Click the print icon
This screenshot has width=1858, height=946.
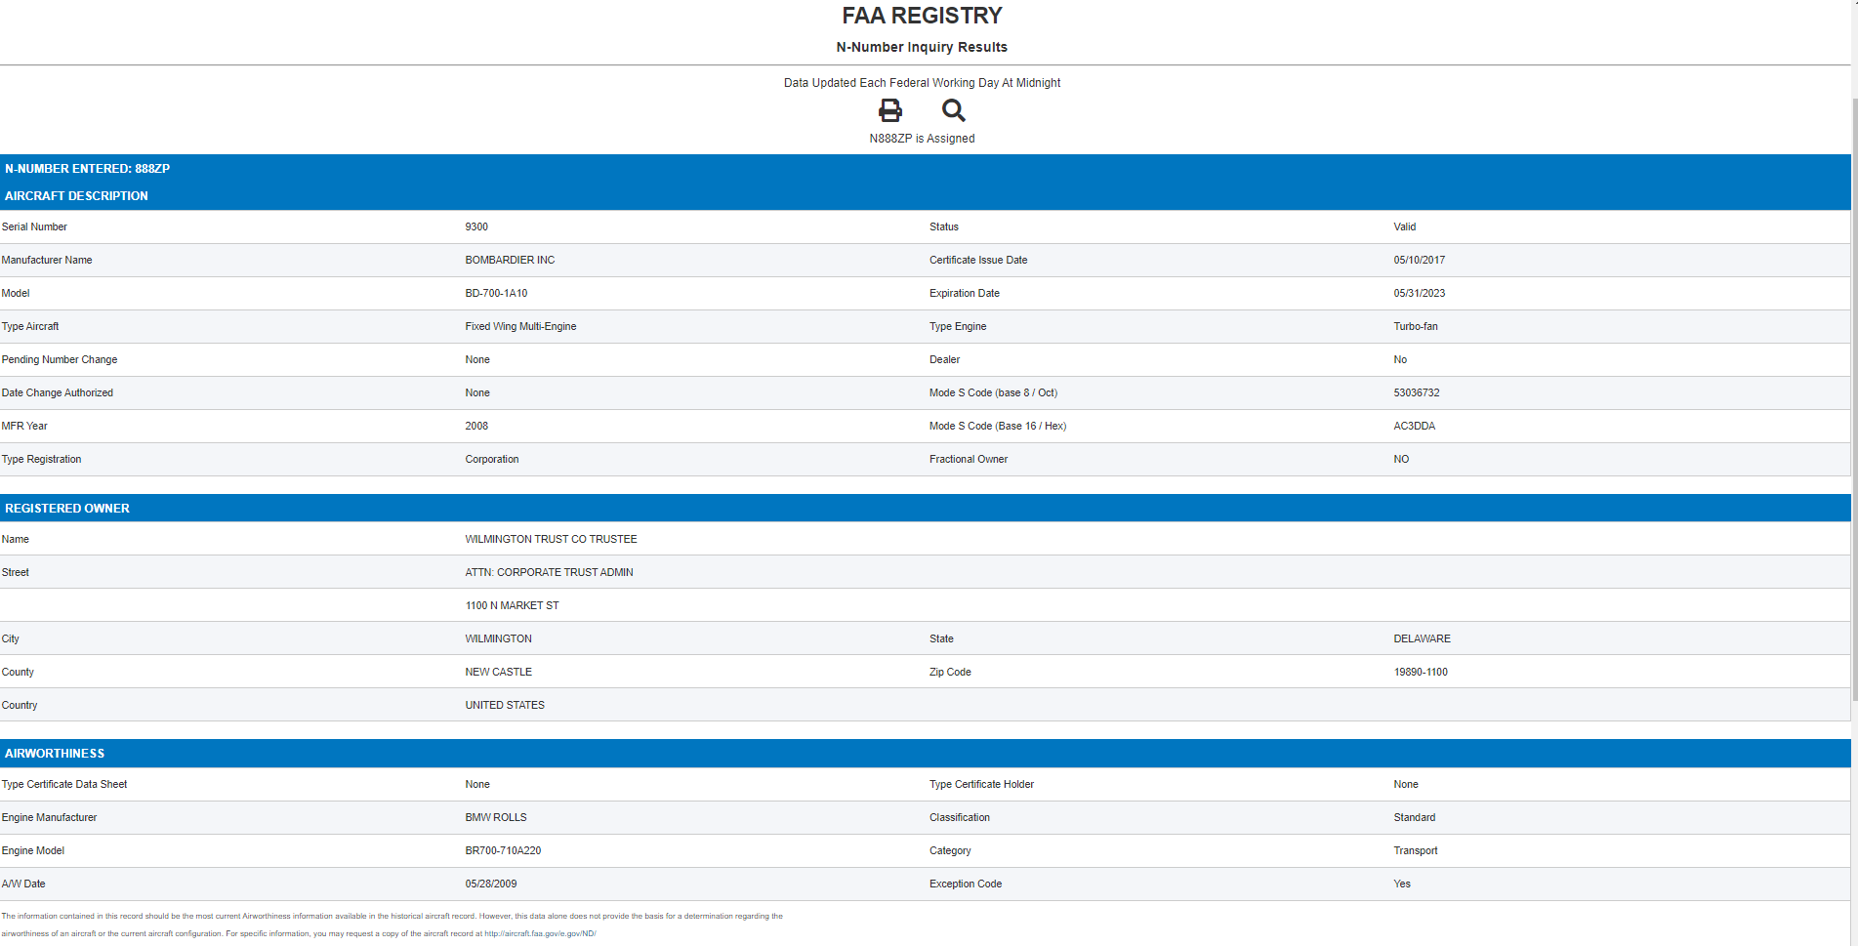tap(890, 110)
